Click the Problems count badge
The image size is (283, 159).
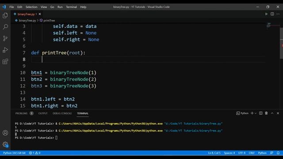(31, 114)
